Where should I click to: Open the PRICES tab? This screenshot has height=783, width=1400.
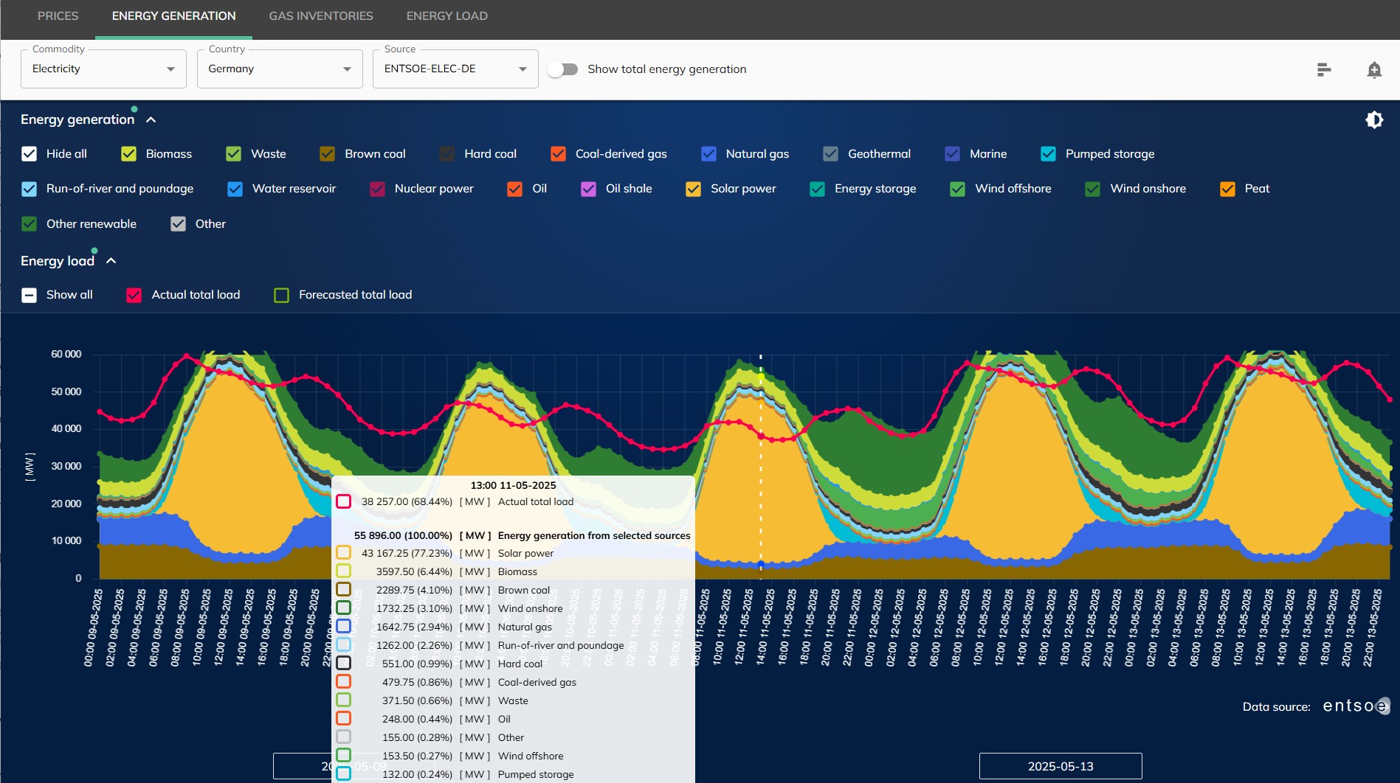pos(58,15)
